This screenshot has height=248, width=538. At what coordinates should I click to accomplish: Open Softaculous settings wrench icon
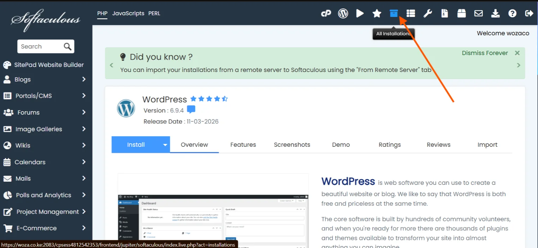point(428,13)
